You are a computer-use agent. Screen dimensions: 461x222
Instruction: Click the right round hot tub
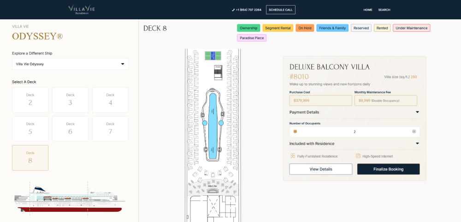click(x=221, y=123)
